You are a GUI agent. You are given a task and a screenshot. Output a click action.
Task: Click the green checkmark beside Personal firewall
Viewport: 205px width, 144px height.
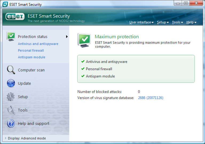(83, 69)
